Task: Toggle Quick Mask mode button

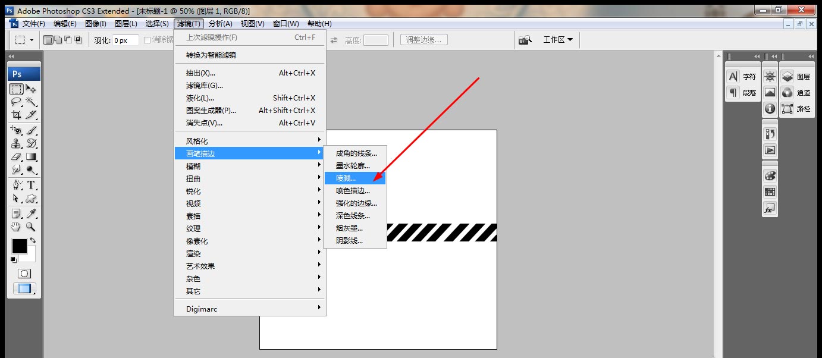Action: [24, 274]
